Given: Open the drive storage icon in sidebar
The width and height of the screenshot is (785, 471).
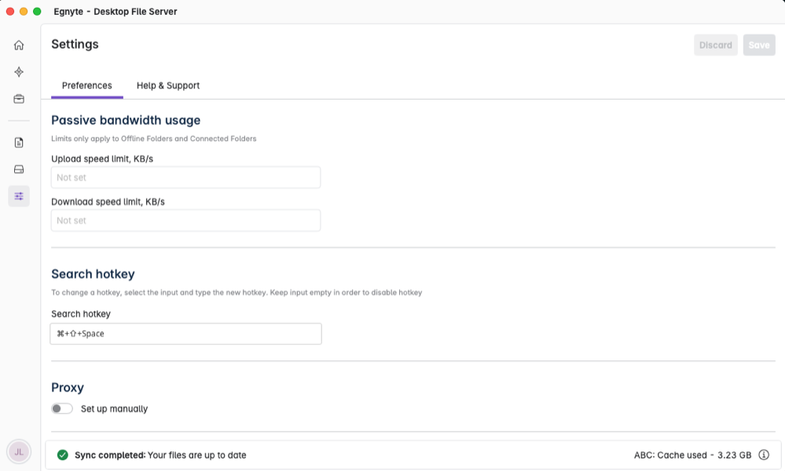Looking at the screenshot, I should [19, 170].
